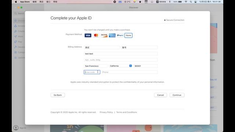Select Categories icon in App Store sidebar

point(15,52)
